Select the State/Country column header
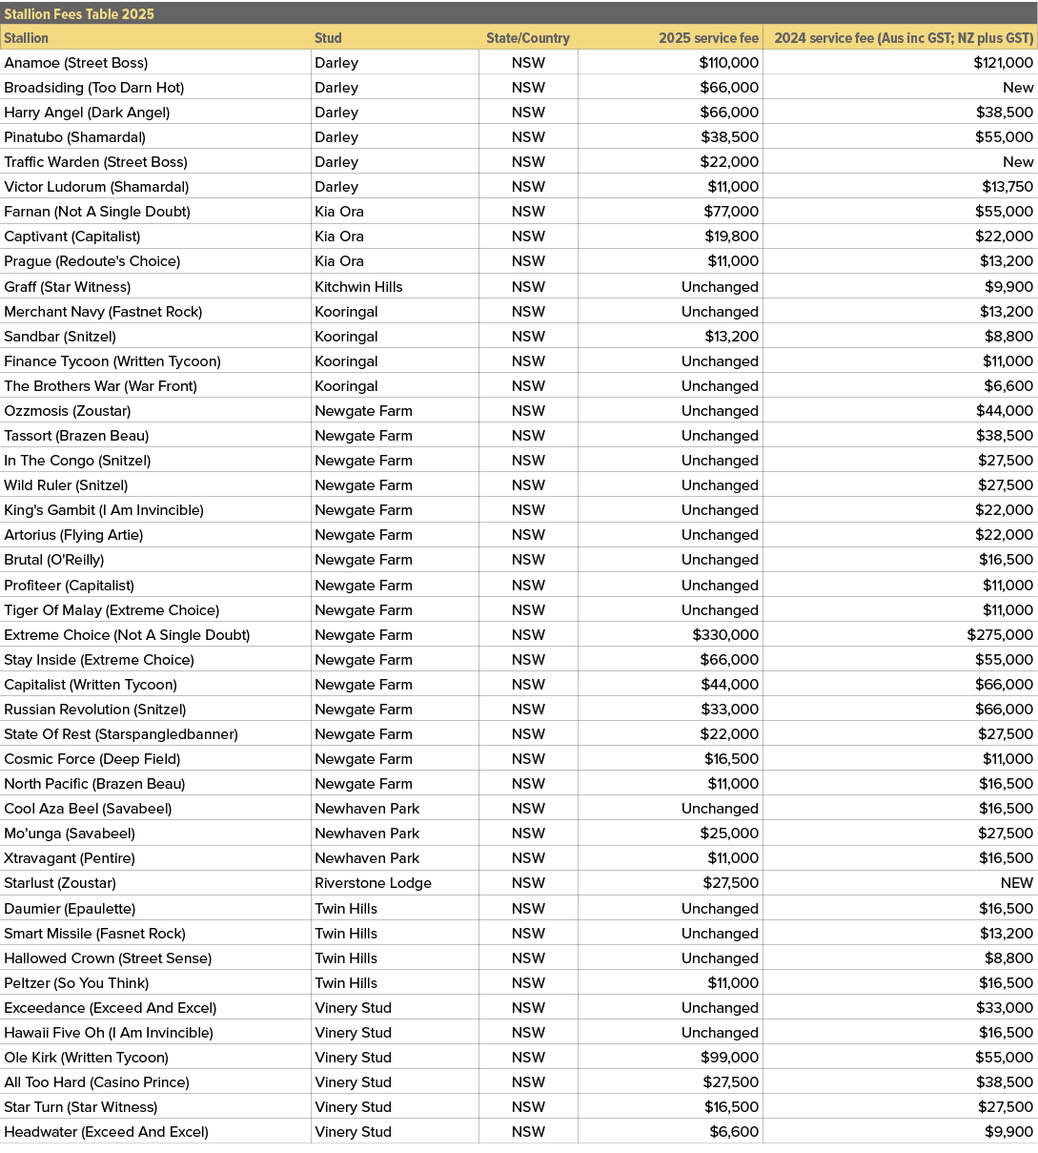Viewport: 1038px width, 1153px height. [528, 38]
